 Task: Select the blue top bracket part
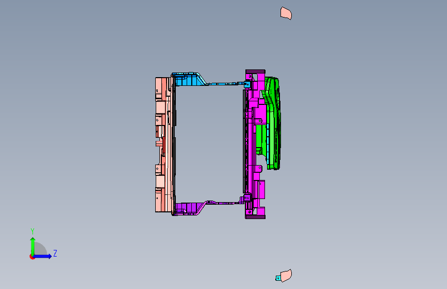pyautogui.click(x=190, y=79)
